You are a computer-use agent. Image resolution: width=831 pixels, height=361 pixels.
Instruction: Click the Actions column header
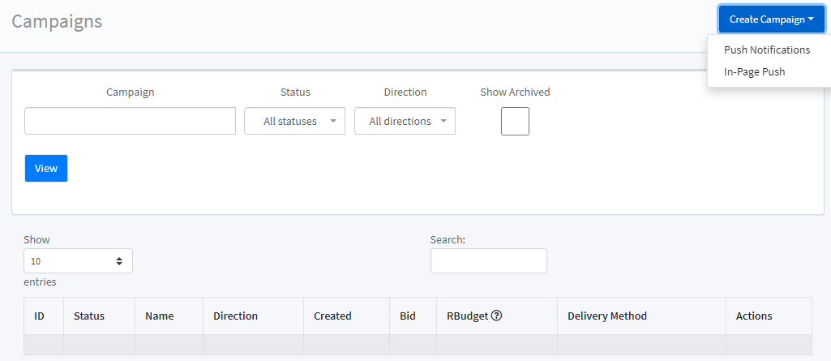tap(754, 316)
